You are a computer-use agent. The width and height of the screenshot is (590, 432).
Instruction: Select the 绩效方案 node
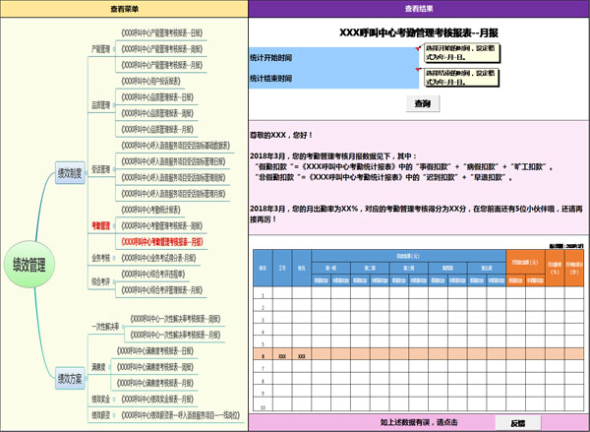[70, 378]
